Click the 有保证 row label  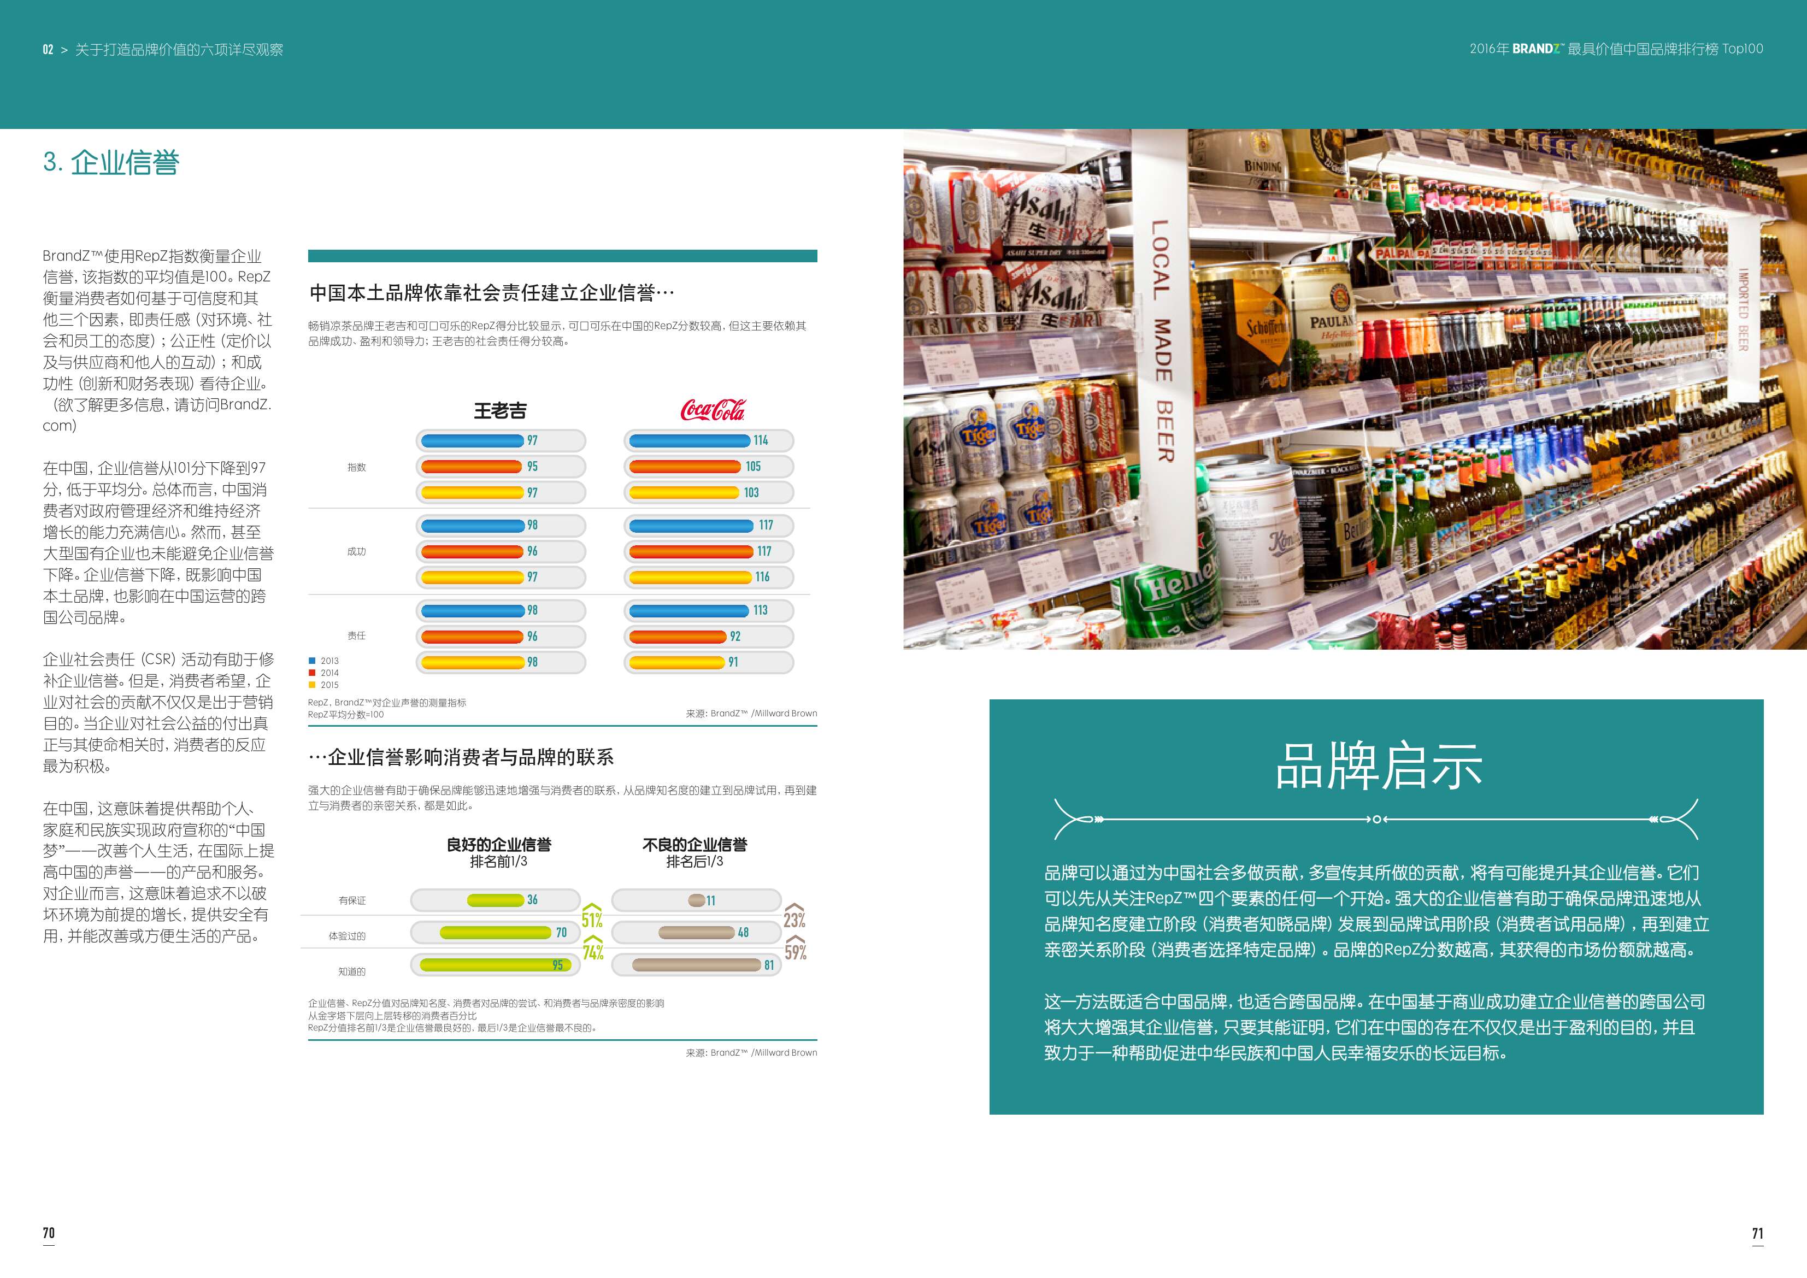(x=352, y=901)
